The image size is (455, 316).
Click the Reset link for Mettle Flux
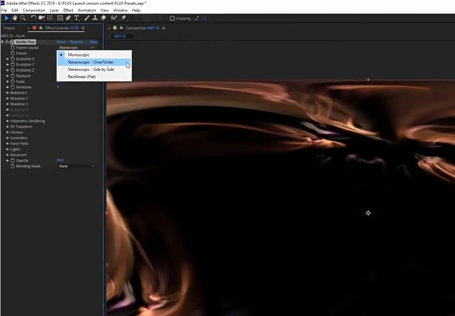tap(61, 42)
